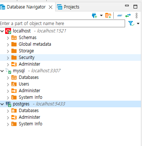142x146 pixels.
Task: Expand Administer under mysql
Action: point(8,91)
